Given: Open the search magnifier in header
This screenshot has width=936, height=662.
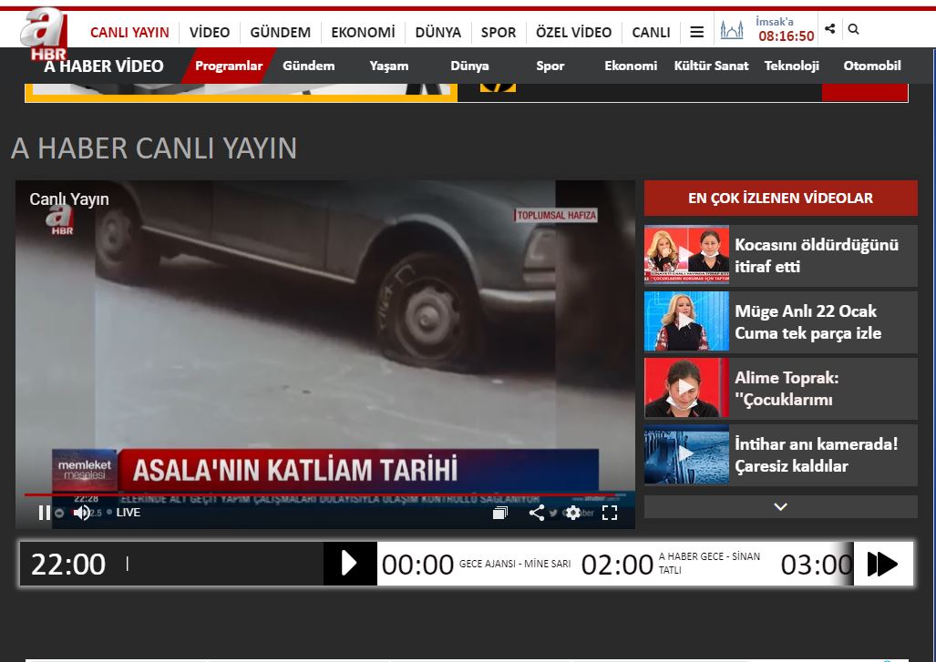Looking at the screenshot, I should click(854, 28).
